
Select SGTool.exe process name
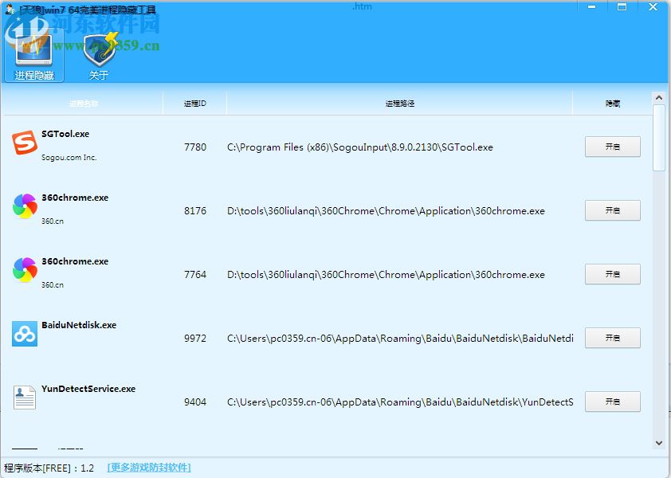65,134
